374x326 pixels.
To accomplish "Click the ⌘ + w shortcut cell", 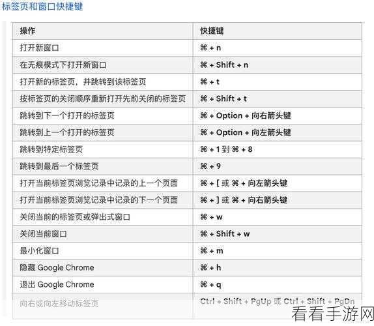I will pyautogui.click(x=278, y=217).
